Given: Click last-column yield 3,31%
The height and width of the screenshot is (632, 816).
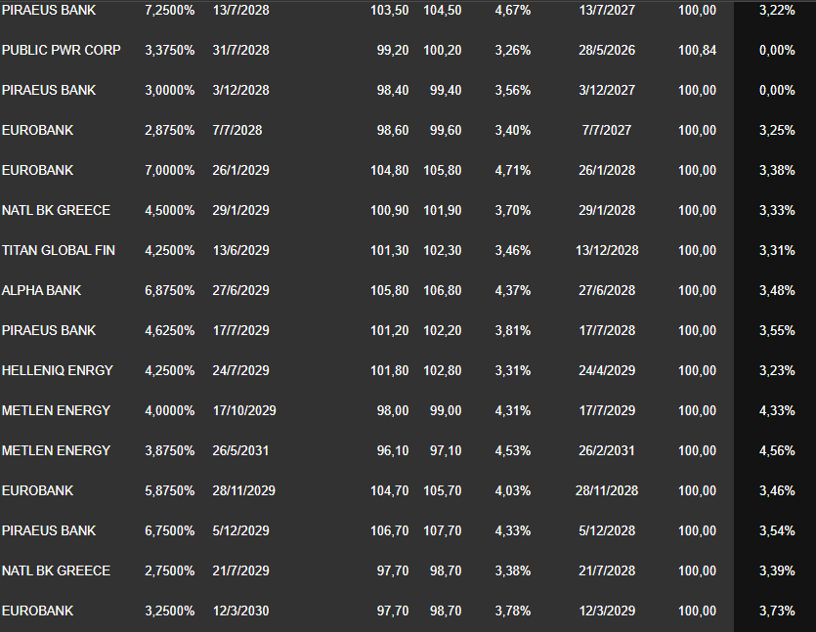Looking at the screenshot, I should pyautogui.click(x=777, y=250).
